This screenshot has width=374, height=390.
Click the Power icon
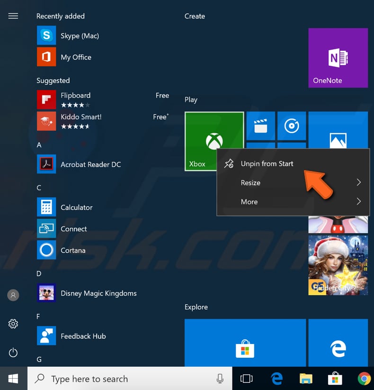tap(13, 353)
